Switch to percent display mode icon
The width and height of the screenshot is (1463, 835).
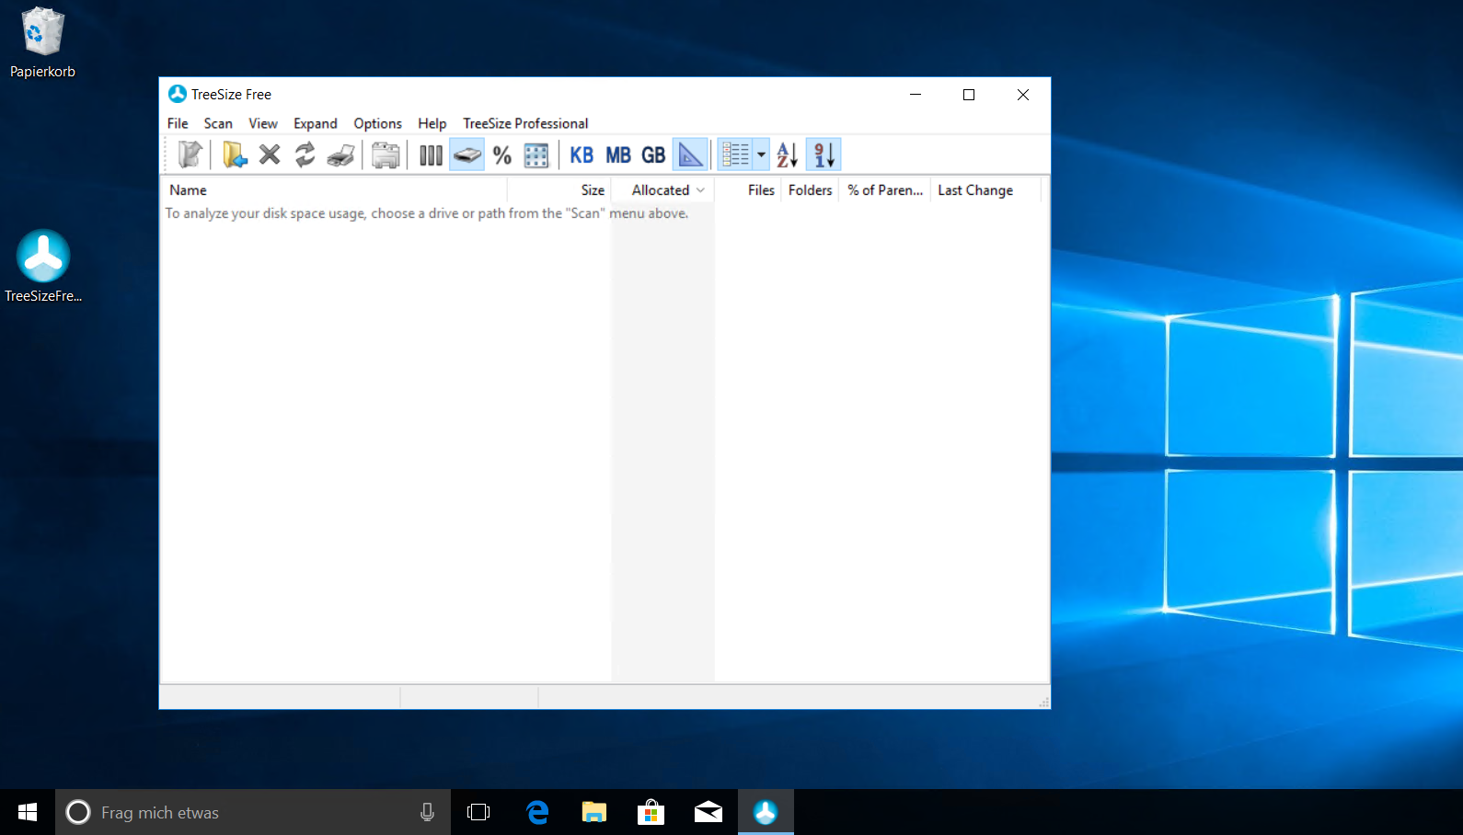(x=501, y=154)
